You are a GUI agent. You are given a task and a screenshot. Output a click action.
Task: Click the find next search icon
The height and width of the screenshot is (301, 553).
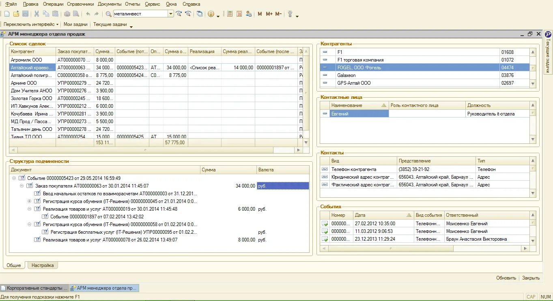179,14
